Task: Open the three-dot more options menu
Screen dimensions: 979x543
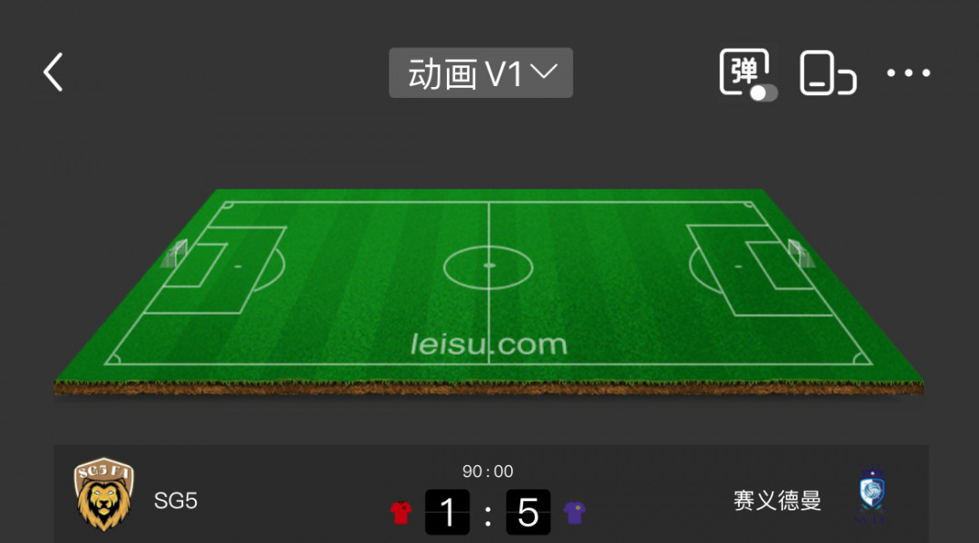Action: [x=908, y=73]
